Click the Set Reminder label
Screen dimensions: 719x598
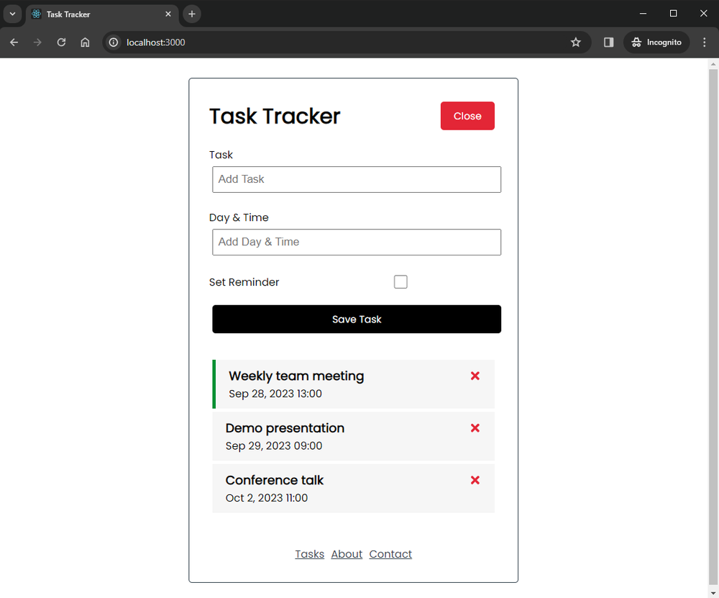[244, 282]
